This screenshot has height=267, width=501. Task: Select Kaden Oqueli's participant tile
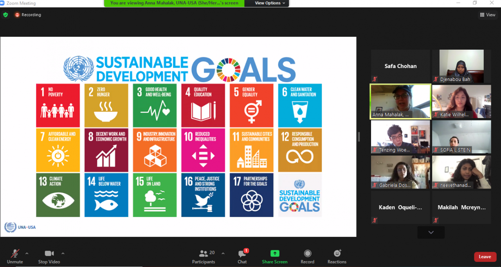(400, 208)
